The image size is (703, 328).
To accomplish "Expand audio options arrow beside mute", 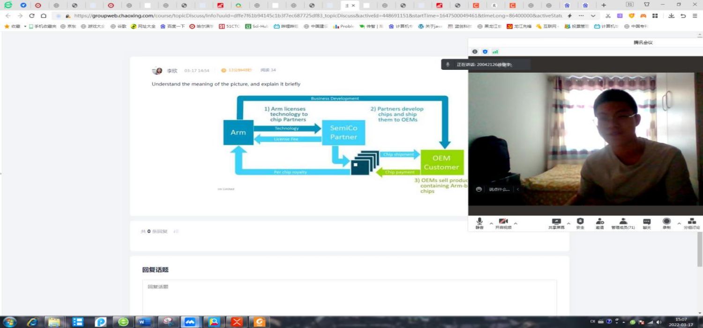I will (491, 224).
